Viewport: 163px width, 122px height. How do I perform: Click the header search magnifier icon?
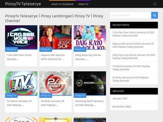(x=155, y=4)
